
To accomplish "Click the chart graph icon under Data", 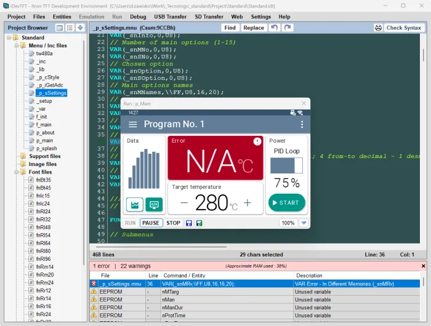I will [x=135, y=205].
